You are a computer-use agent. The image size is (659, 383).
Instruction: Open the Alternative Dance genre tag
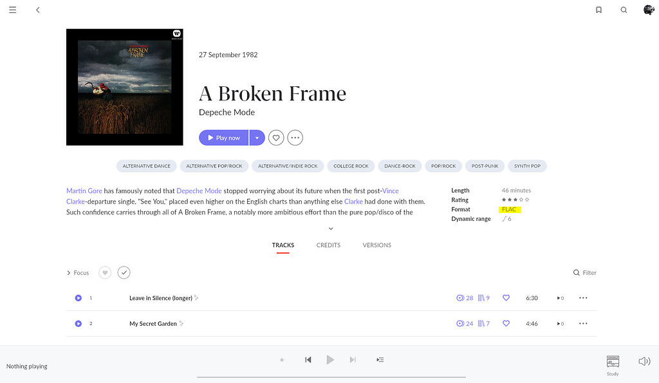pyautogui.click(x=146, y=166)
